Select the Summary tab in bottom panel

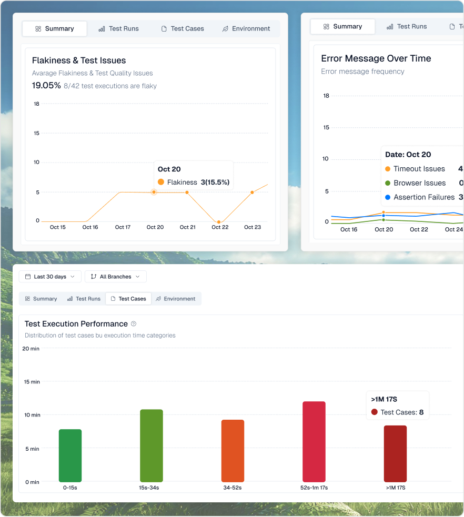[41, 299]
